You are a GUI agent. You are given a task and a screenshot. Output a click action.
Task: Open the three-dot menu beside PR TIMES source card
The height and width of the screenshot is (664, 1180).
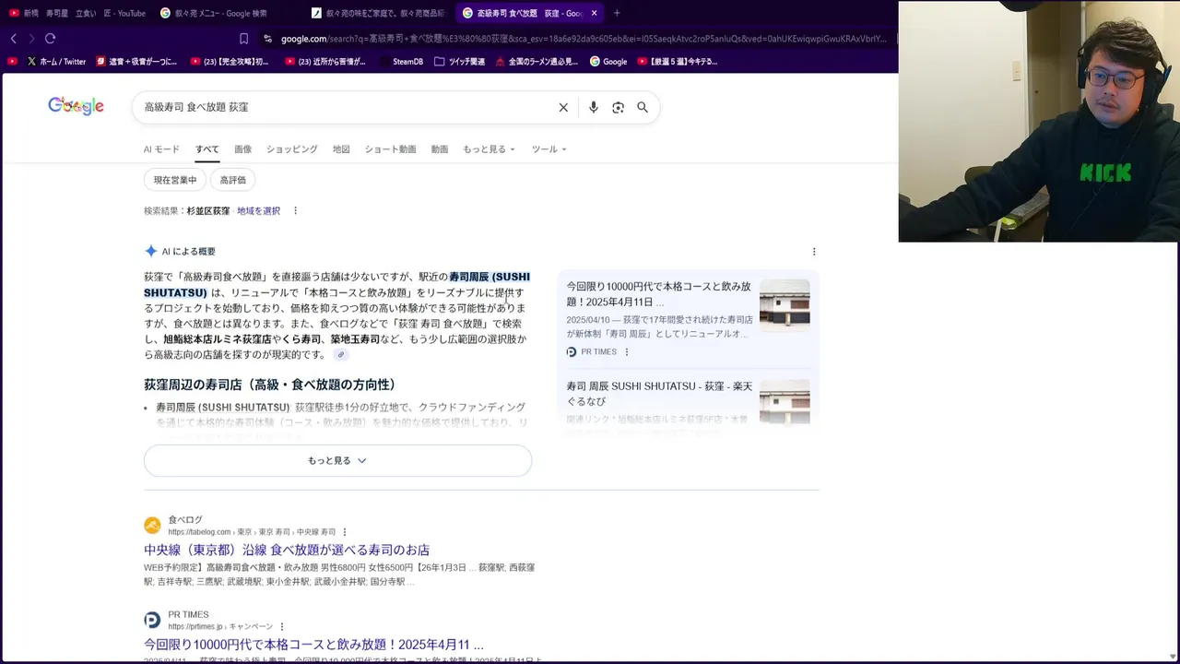[627, 352]
